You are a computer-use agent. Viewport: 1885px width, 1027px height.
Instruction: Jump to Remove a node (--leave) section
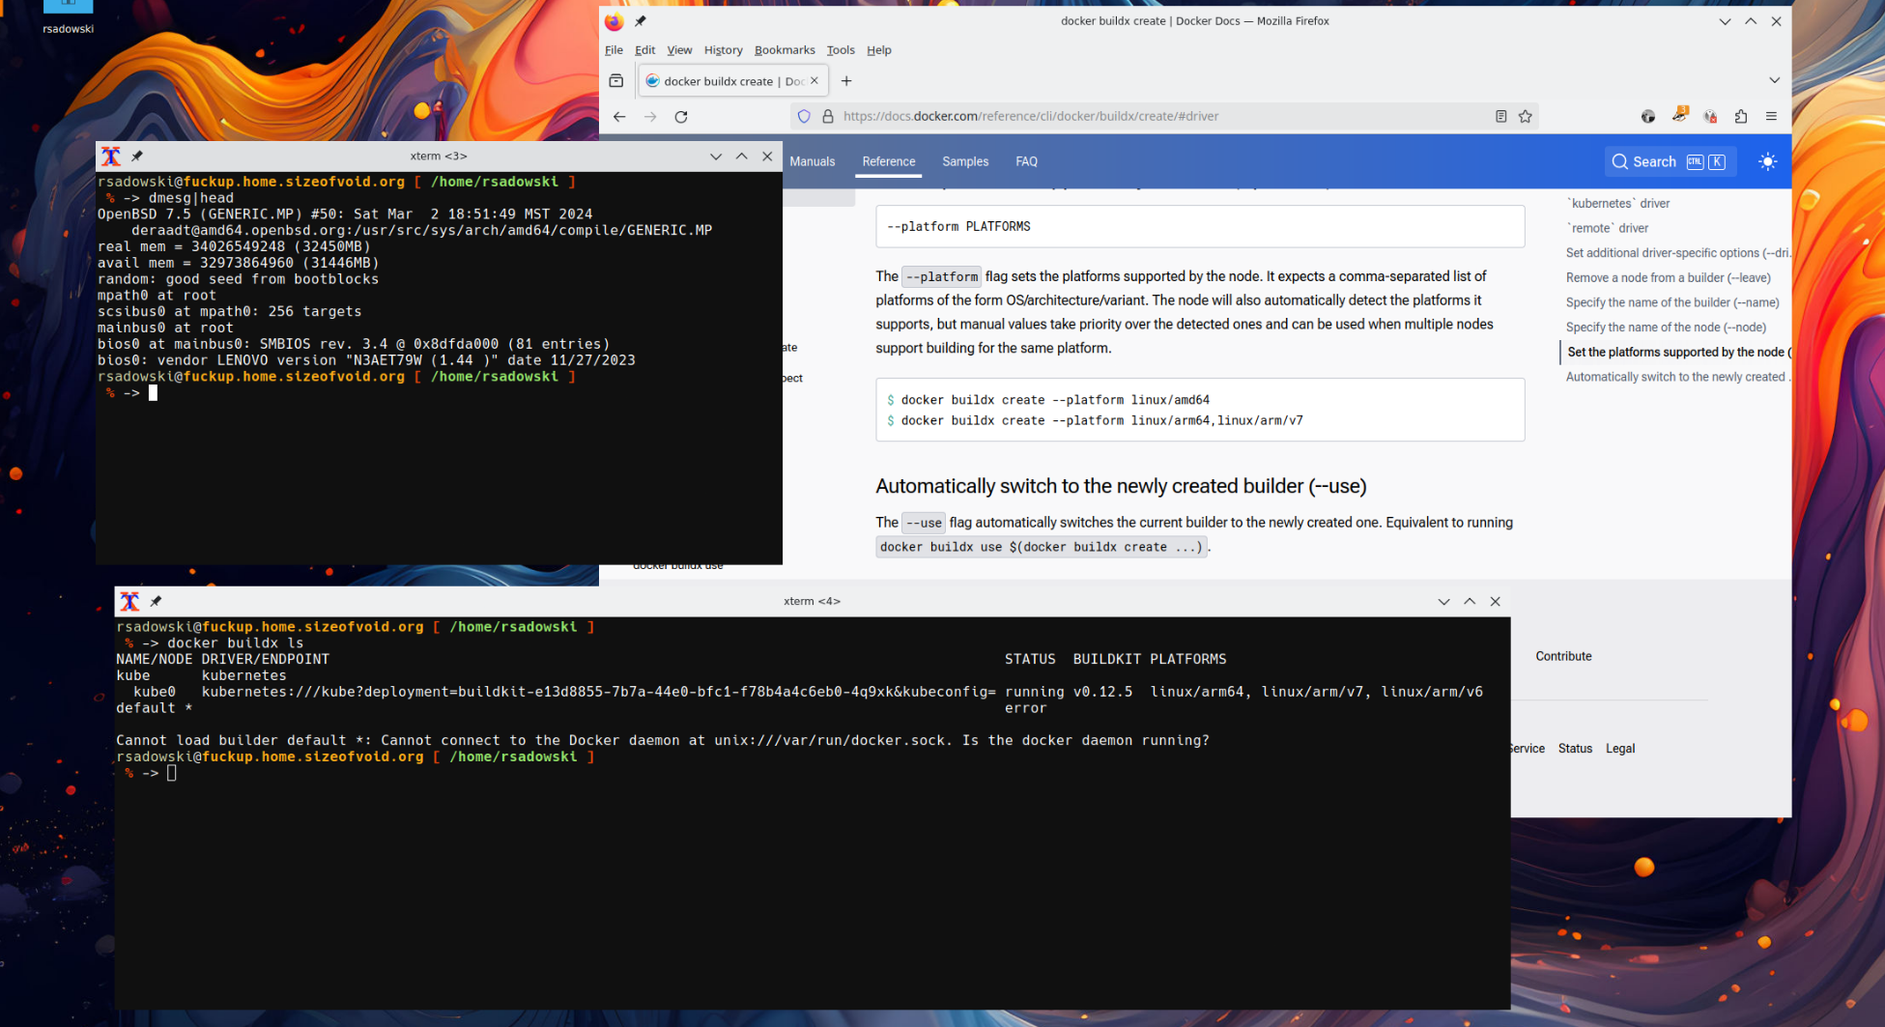(x=1669, y=277)
